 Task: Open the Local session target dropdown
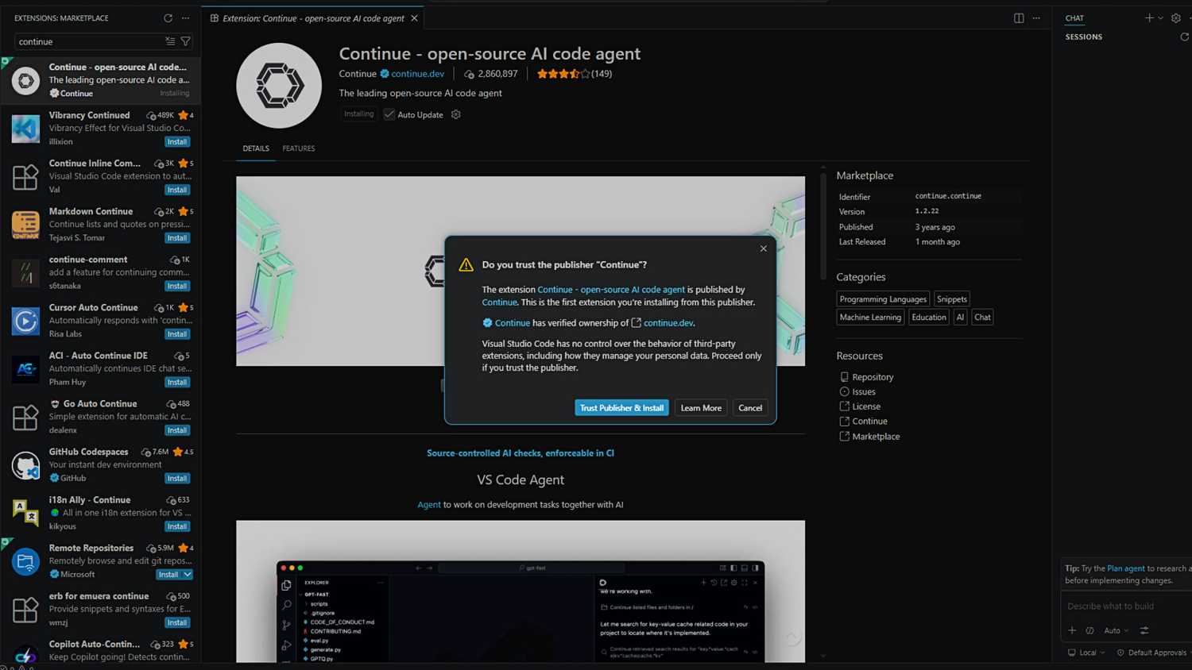1086,653
